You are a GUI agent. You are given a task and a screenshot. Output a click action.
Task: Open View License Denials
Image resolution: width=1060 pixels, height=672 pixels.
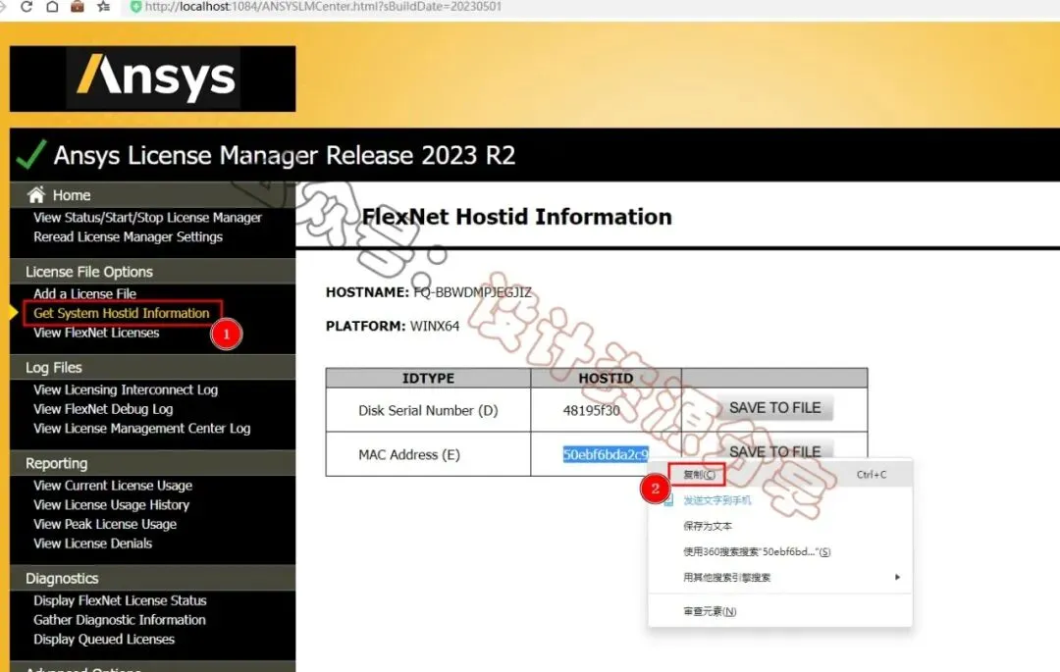point(92,543)
